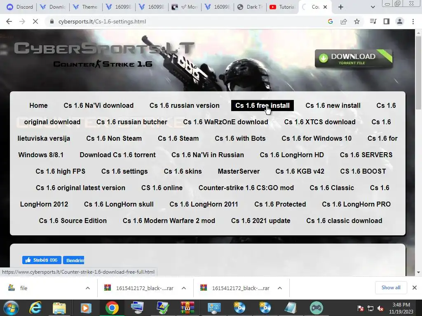Open Cs 1.6 WaRzOnE download link
Image resolution: width=422 pixels, height=316 pixels.
(x=225, y=122)
